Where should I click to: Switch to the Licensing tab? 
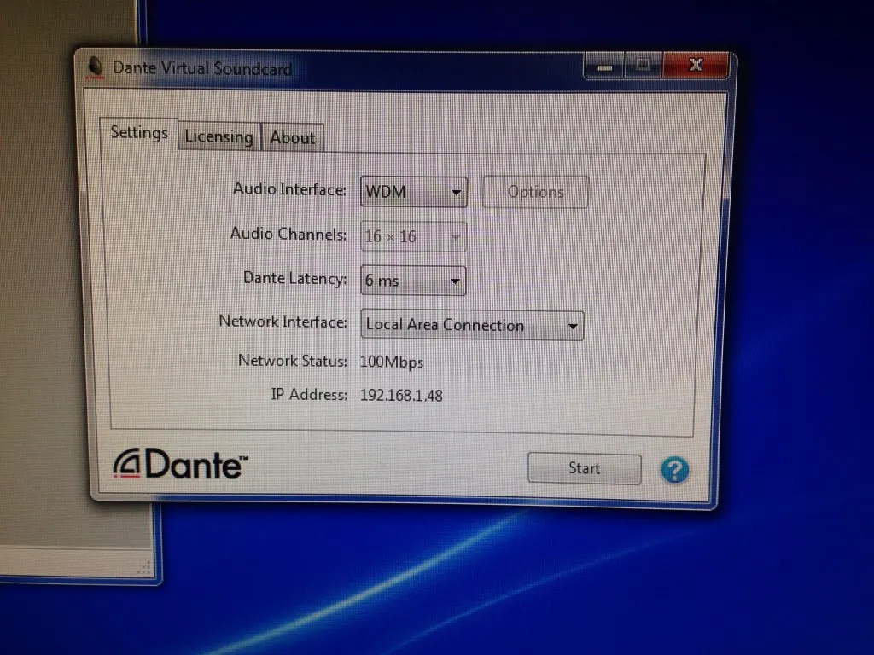click(219, 136)
